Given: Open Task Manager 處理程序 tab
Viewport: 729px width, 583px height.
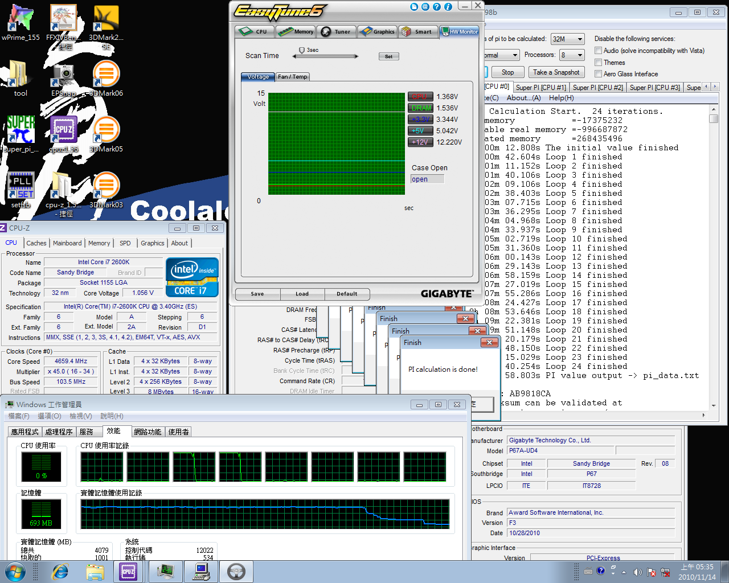Looking at the screenshot, I should point(59,432).
